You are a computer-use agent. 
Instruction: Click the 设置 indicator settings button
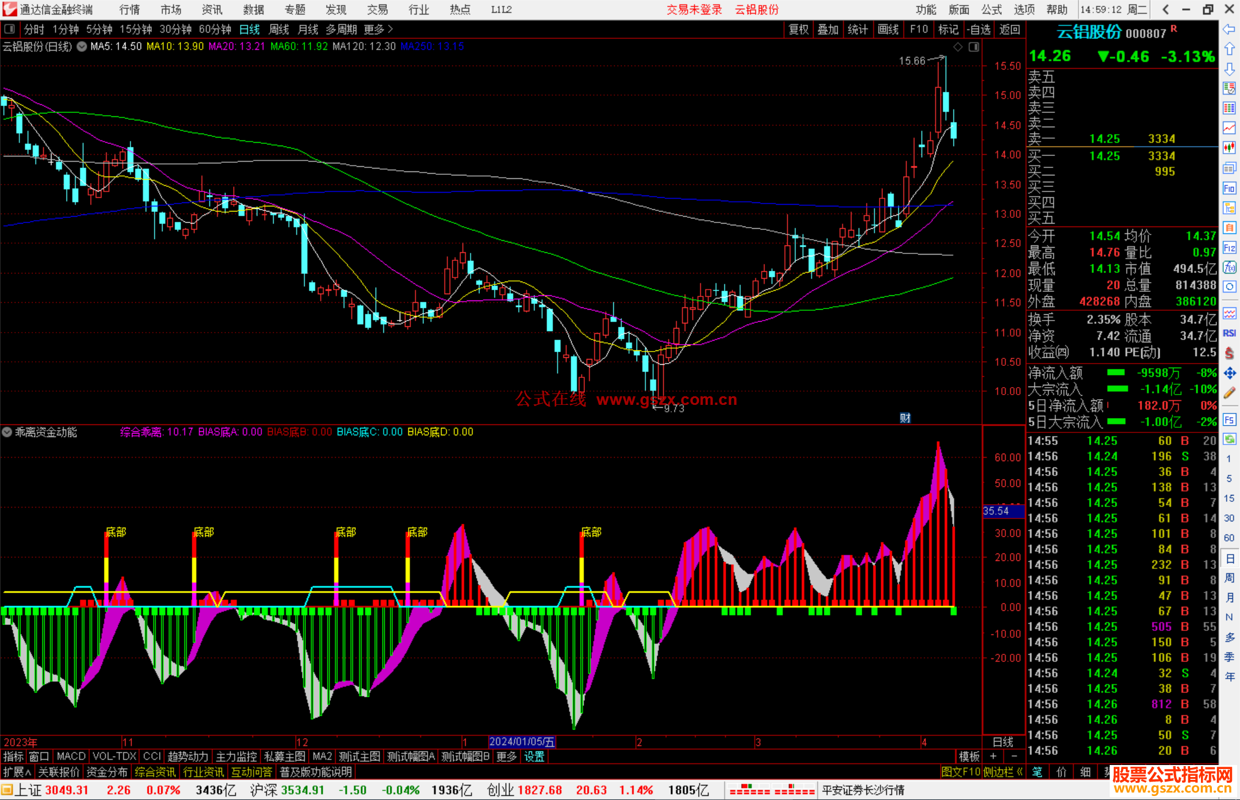(534, 756)
